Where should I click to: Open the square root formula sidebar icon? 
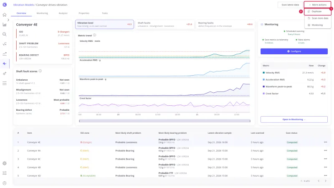tap(5, 44)
